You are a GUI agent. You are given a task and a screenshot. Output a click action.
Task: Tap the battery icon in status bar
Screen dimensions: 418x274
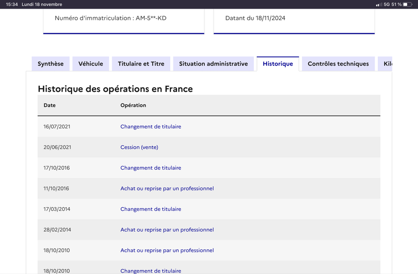coord(408,4)
